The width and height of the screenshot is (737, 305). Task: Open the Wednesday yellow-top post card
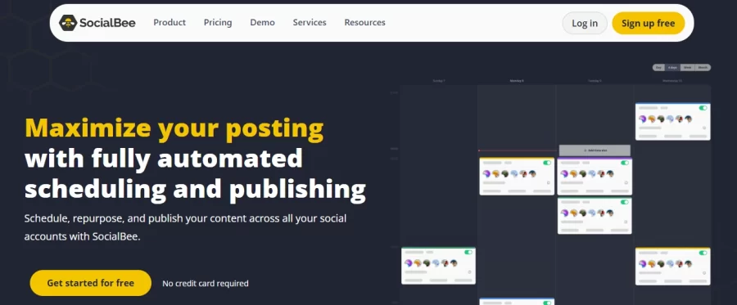pos(672,266)
